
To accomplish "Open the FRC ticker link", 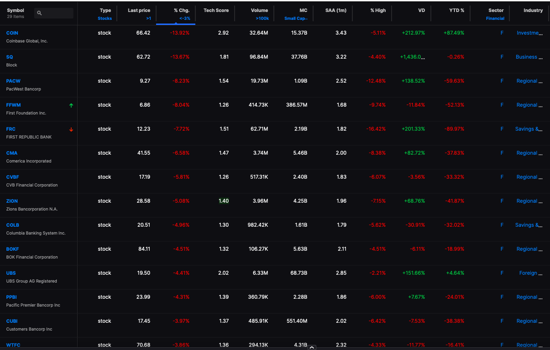I will (11, 129).
